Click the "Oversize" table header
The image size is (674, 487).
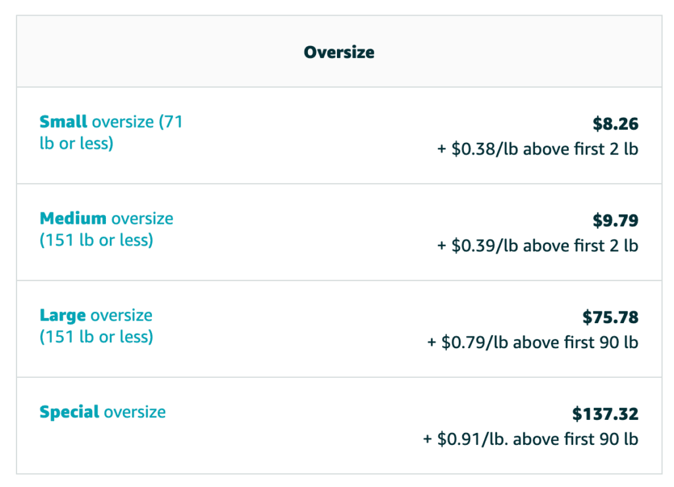339,53
